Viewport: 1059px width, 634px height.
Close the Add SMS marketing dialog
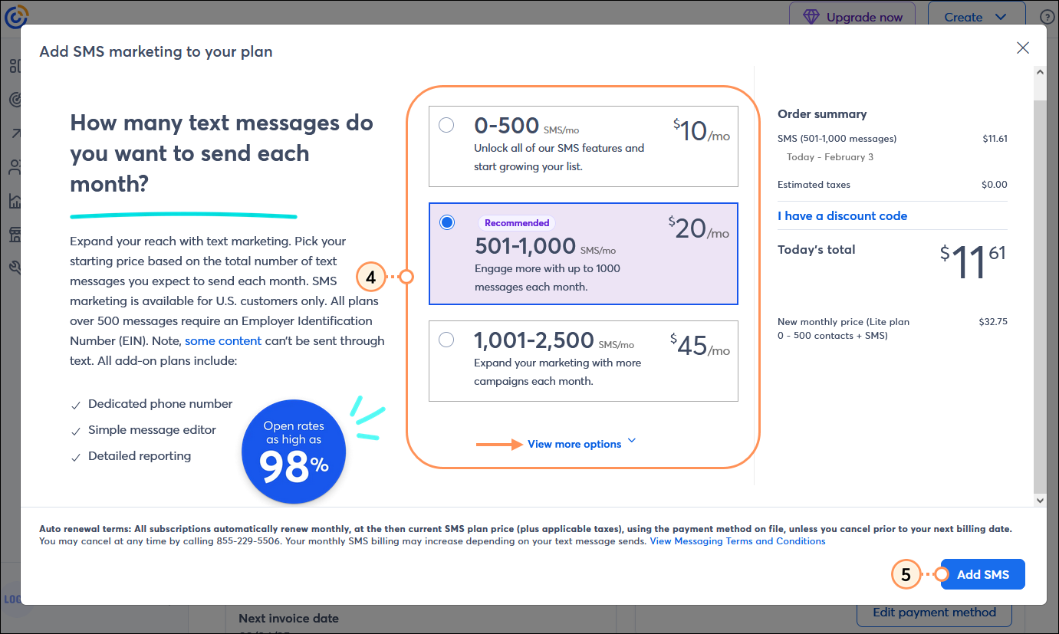tap(1023, 48)
